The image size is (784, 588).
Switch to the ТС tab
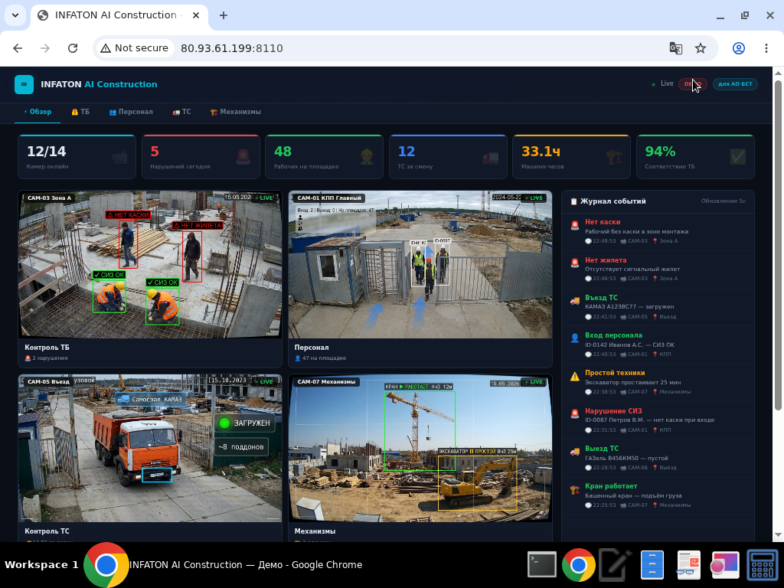coord(182,112)
